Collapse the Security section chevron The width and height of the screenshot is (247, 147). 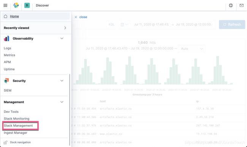pos(62,81)
